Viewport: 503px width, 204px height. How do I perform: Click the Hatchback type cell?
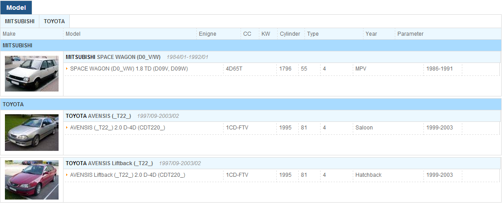pos(368,175)
